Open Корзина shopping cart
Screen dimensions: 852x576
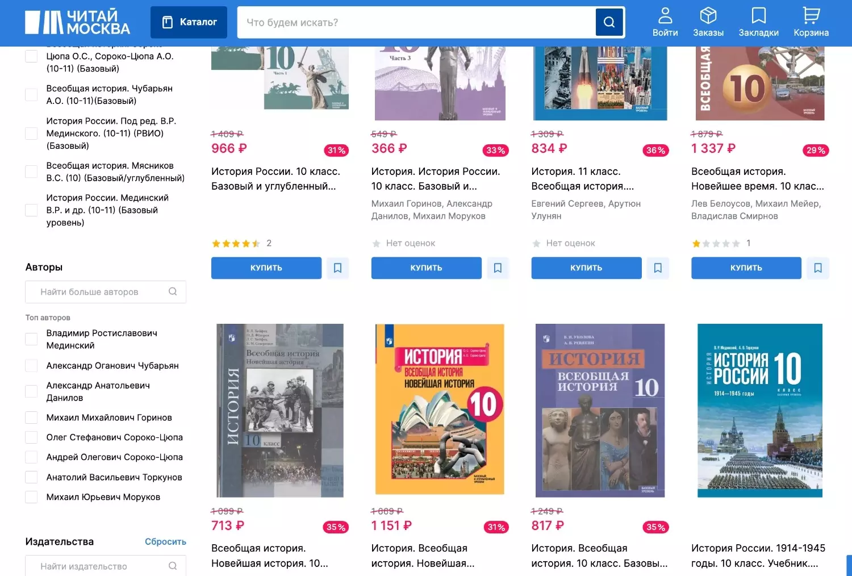811,22
